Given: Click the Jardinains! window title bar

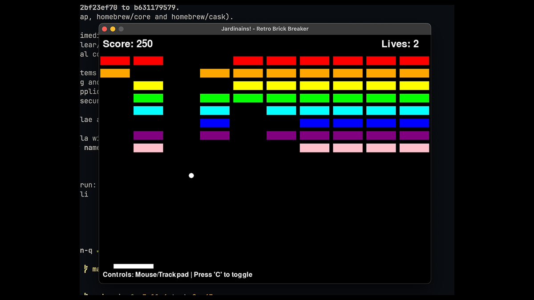Looking at the screenshot, I should pyautogui.click(x=265, y=29).
